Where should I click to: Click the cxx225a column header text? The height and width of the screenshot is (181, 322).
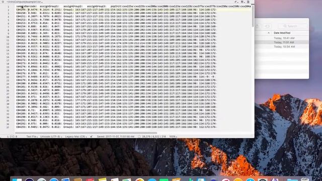128,7
